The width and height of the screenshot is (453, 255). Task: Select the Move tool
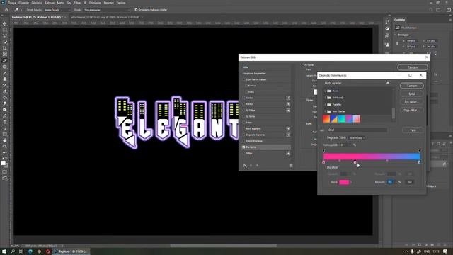5,23
